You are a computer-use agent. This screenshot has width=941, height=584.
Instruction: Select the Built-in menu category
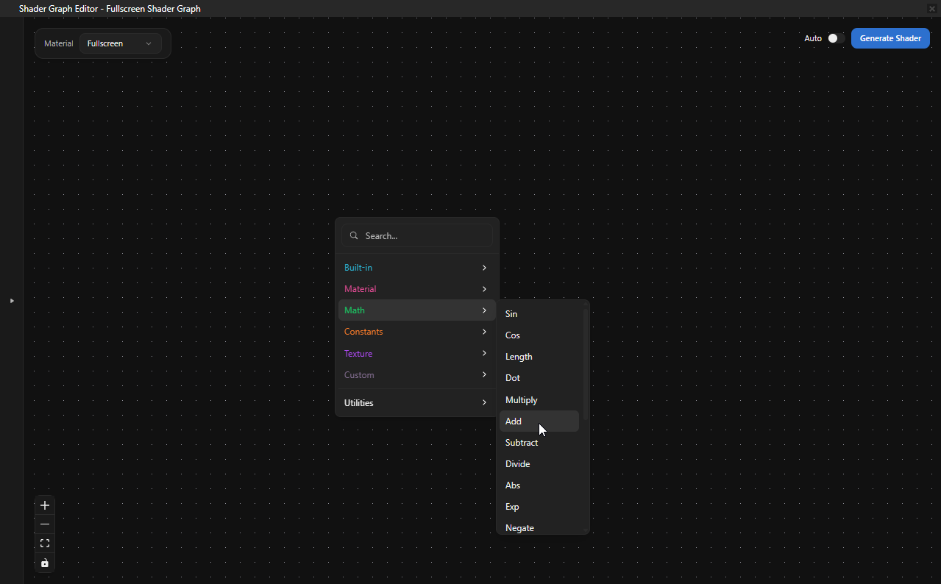point(417,268)
